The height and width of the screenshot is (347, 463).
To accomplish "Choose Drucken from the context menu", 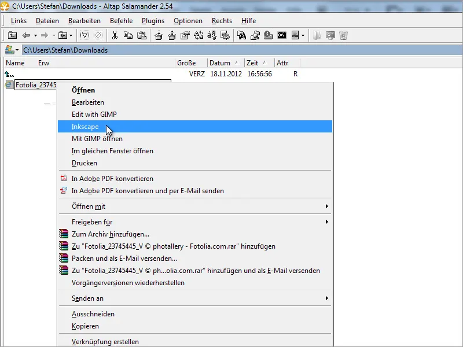I will tap(195, 163).
